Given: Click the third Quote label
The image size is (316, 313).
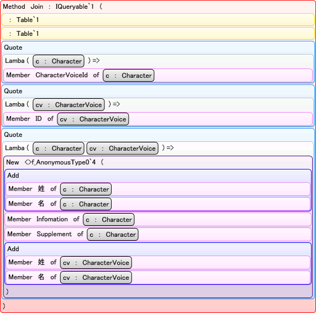Looking at the screenshot, I should point(13,135).
